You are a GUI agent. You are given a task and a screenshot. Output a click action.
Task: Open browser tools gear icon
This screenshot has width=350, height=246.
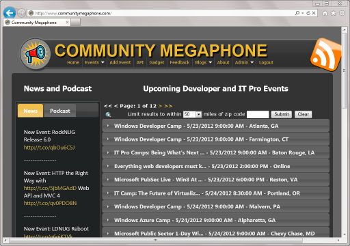(342, 13)
